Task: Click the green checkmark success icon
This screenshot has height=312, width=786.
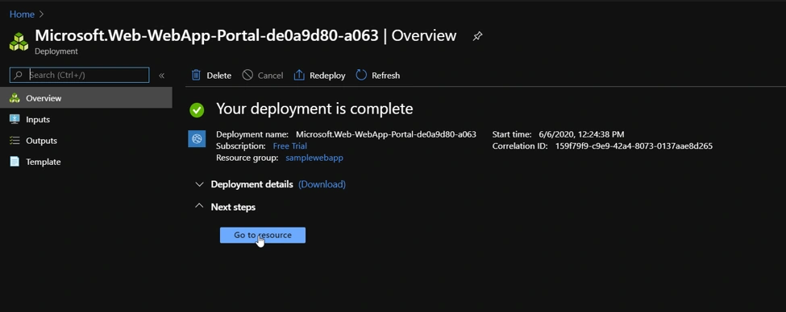Action: pos(197,110)
